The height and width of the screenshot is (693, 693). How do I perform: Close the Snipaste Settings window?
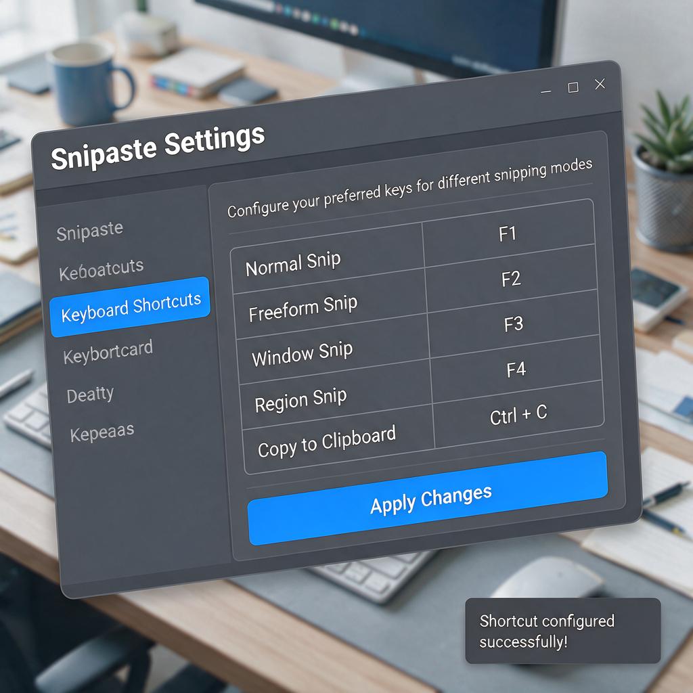coord(600,84)
